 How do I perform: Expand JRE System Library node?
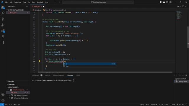(x=9, y=95)
